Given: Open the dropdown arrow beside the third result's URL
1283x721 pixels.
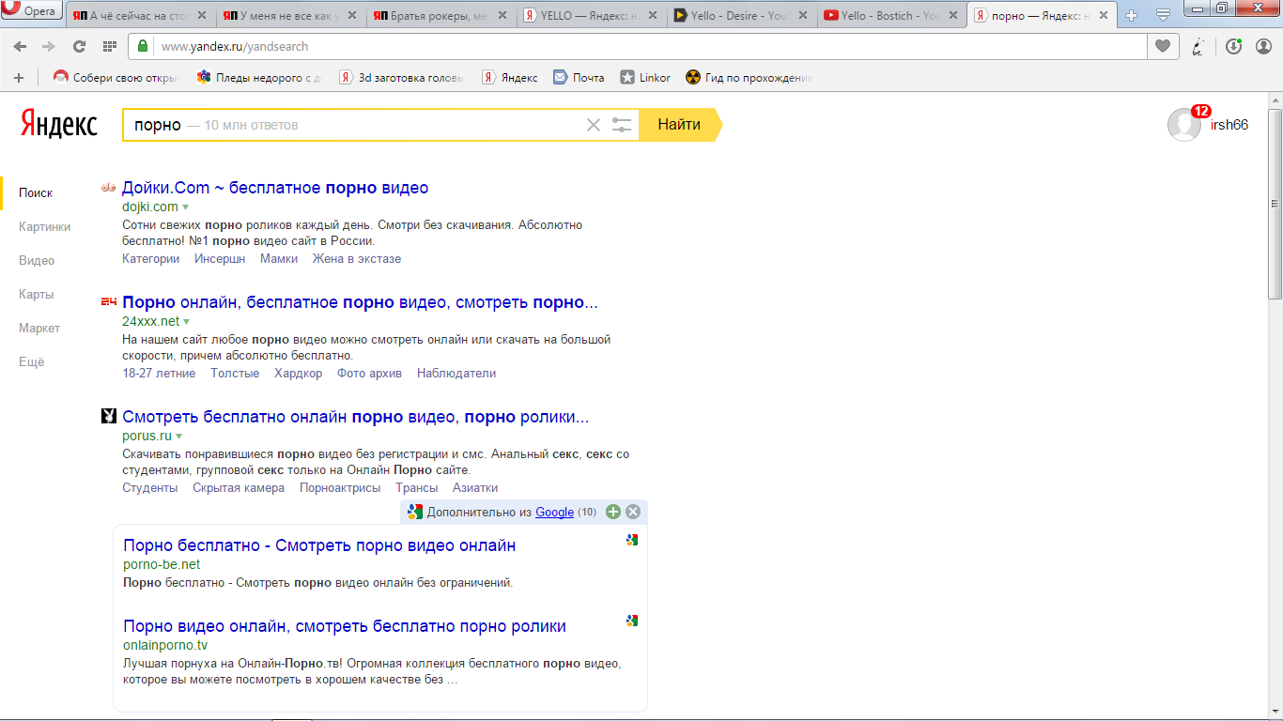Looking at the screenshot, I should pyautogui.click(x=178, y=437).
